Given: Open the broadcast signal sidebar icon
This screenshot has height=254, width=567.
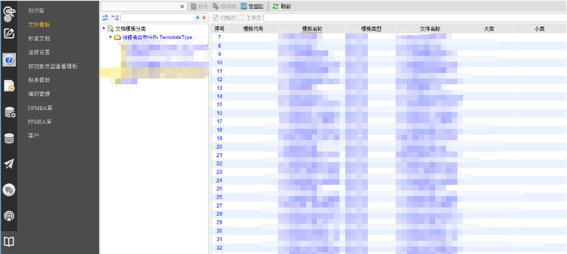Looking at the screenshot, I should [9, 216].
